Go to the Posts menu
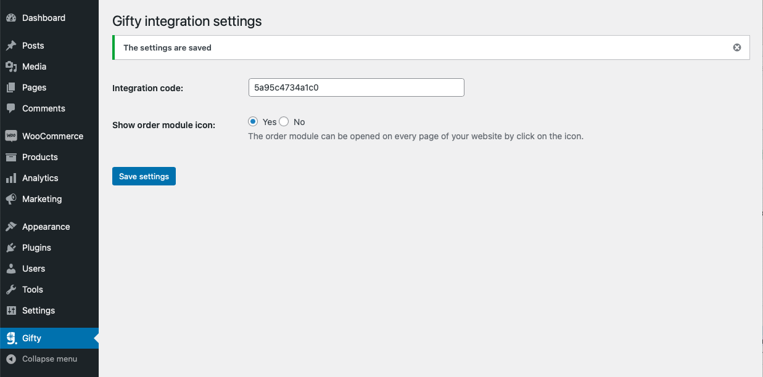763x377 pixels. [33, 46]
